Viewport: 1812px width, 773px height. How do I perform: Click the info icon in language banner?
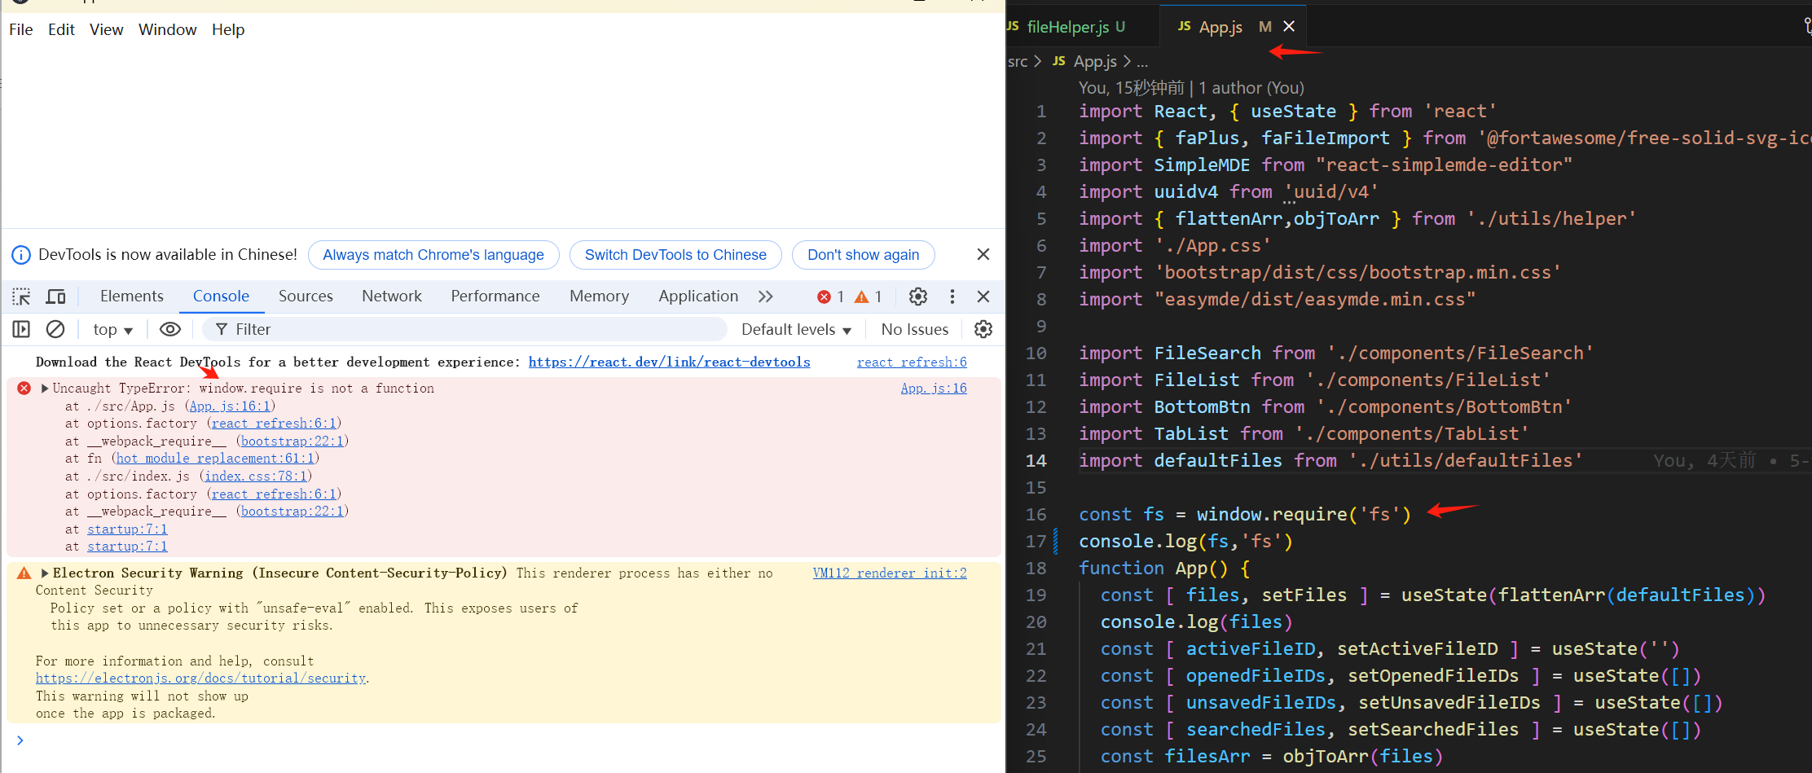pyautogui.click(x=21, y=255)
